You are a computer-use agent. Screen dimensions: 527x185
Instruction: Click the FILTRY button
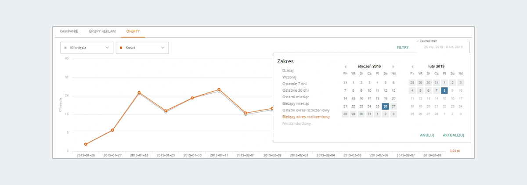click(403, 47)
